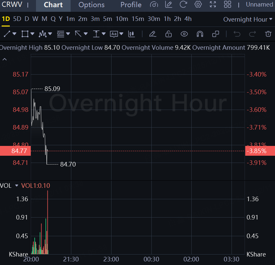Collapse the chart panel using the chevron
The height and width of the screenshot is (265, 275).
[5, 60]
